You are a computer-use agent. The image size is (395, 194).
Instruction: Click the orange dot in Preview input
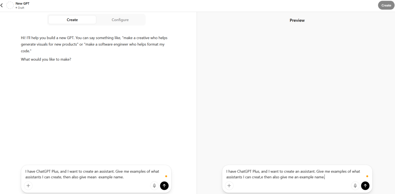coord(367,176)
